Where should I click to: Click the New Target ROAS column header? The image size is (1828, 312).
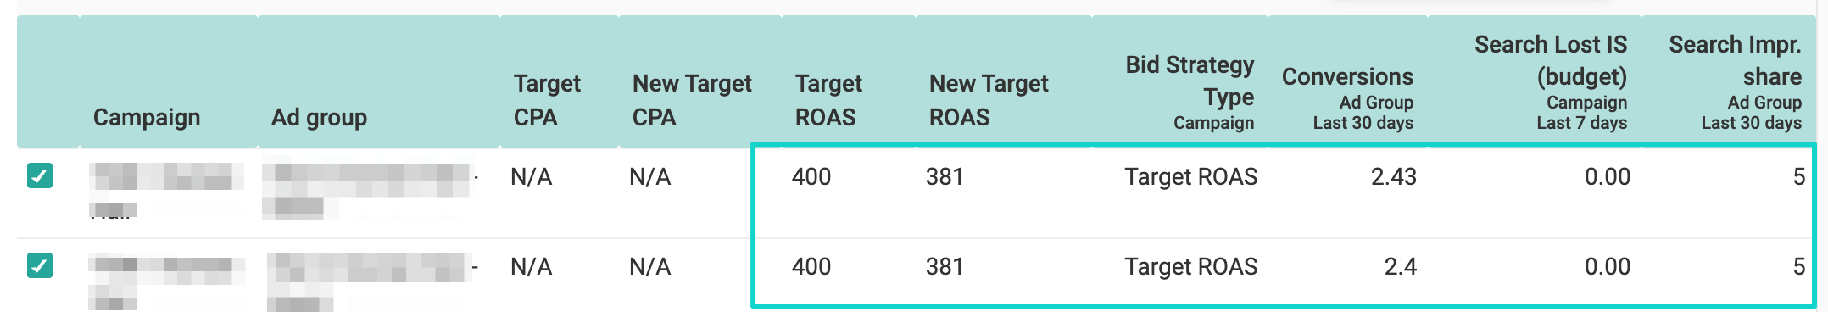tap(989, 100)
